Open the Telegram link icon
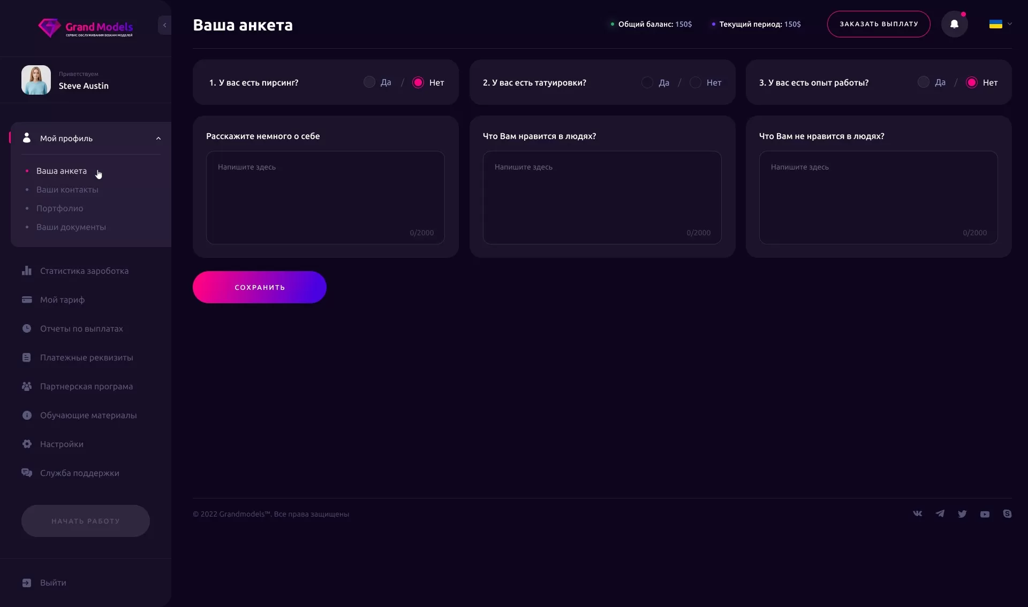This screenshot has width=1028, height=607. pyautogui.click(x=940, y=513)
